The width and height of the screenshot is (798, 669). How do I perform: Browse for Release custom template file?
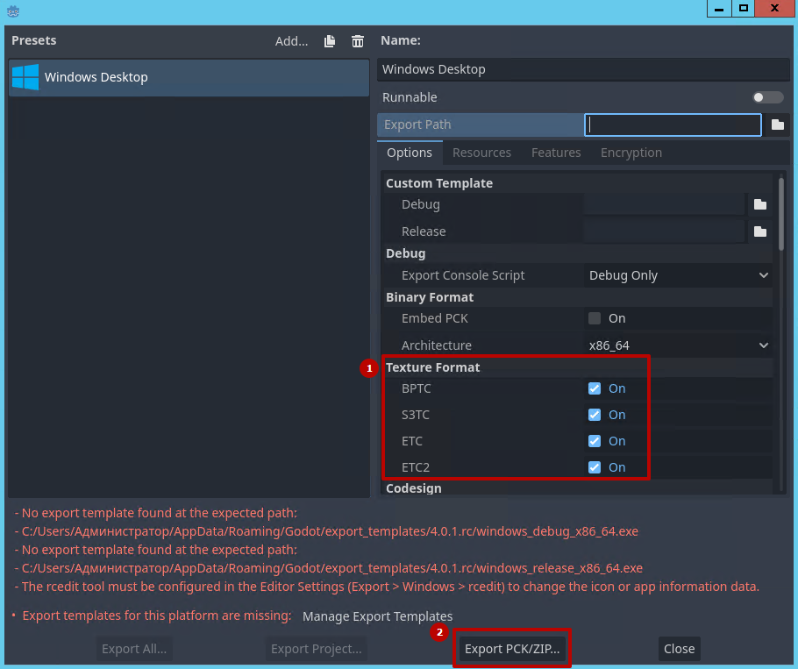click(x=760, y=231)
